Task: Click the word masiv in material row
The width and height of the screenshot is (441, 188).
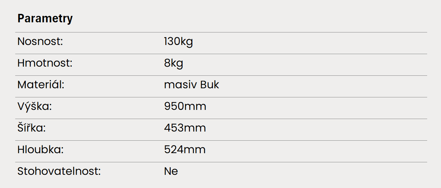Action: coord(180,85)
